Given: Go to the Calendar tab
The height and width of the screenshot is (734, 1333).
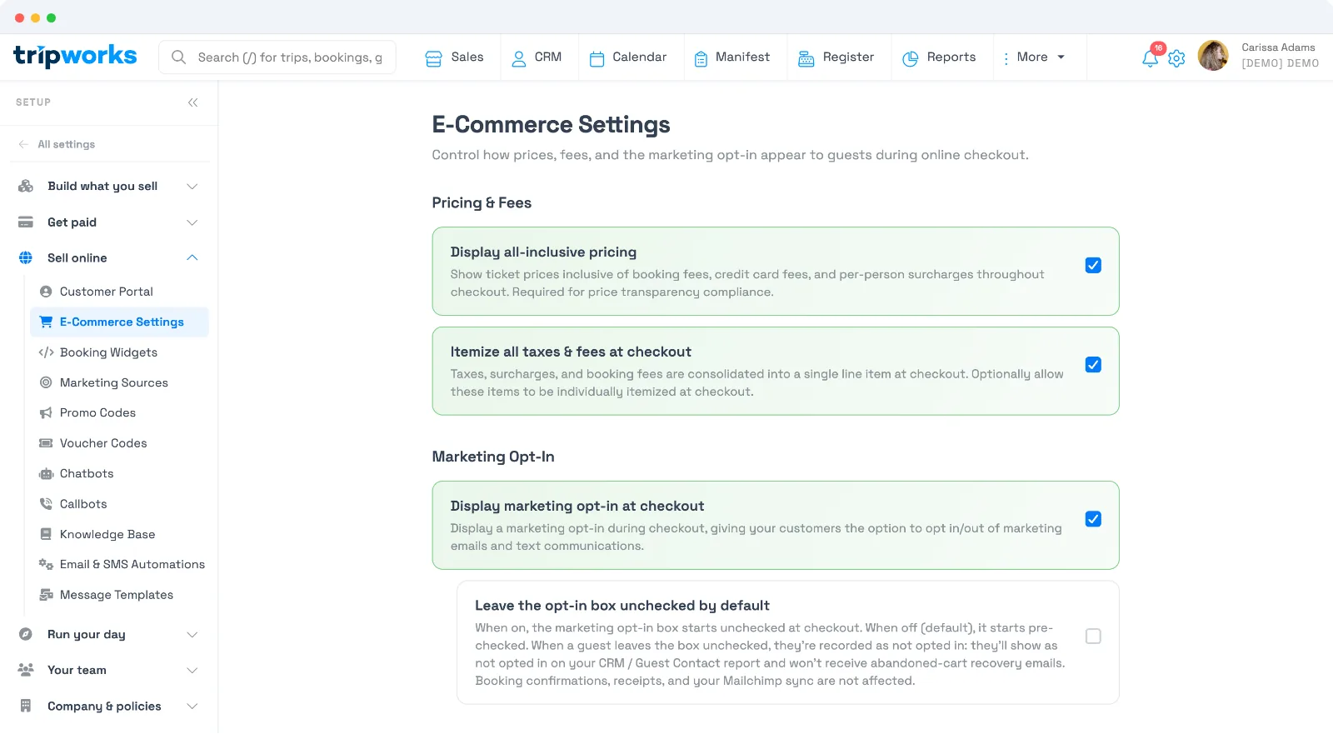Looking at the screenshot, I should tap(628, 57).
